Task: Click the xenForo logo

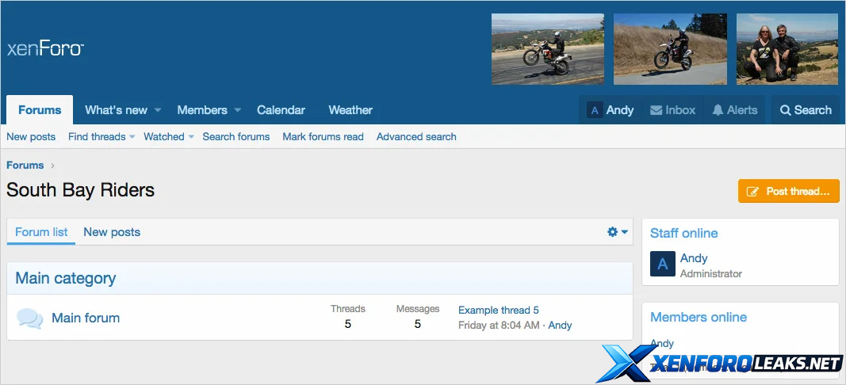Action: [x=45, y=48]
